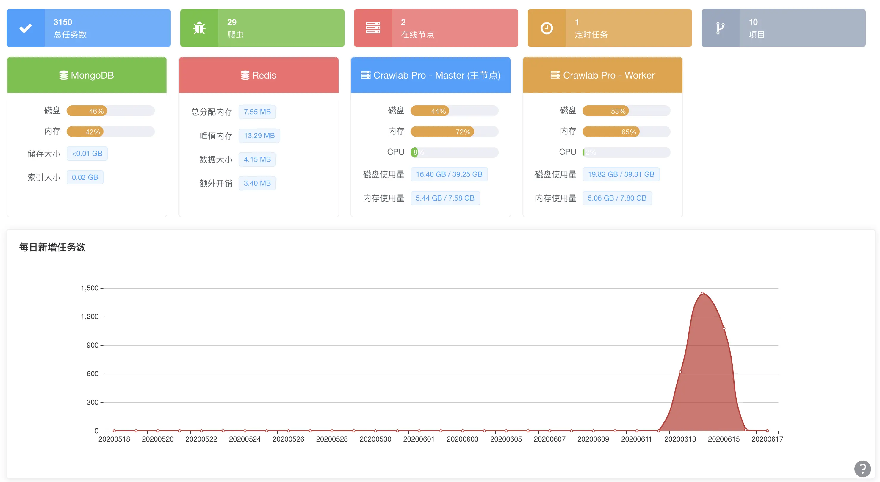The height and width of the screenshot is (482, 880).
Task: Click the server icon beside Crawlab Pro Worker
Action: 555,75
